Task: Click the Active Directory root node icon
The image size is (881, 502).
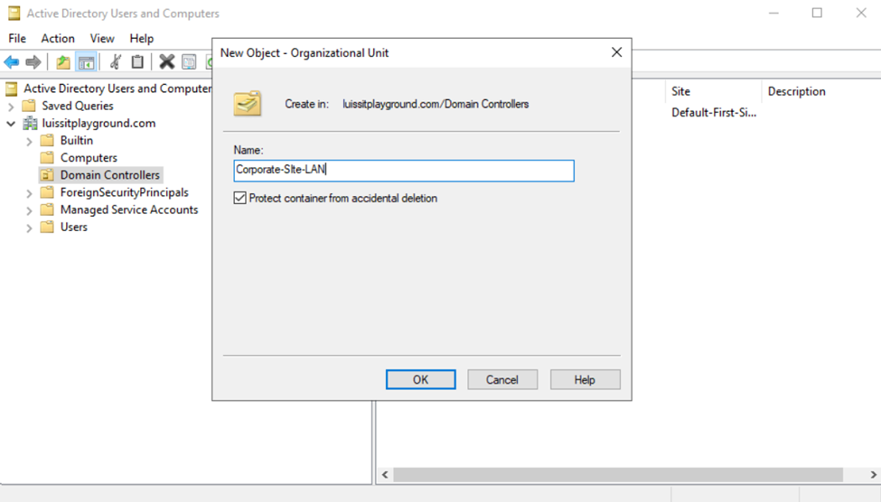Action: pos(12,88)
